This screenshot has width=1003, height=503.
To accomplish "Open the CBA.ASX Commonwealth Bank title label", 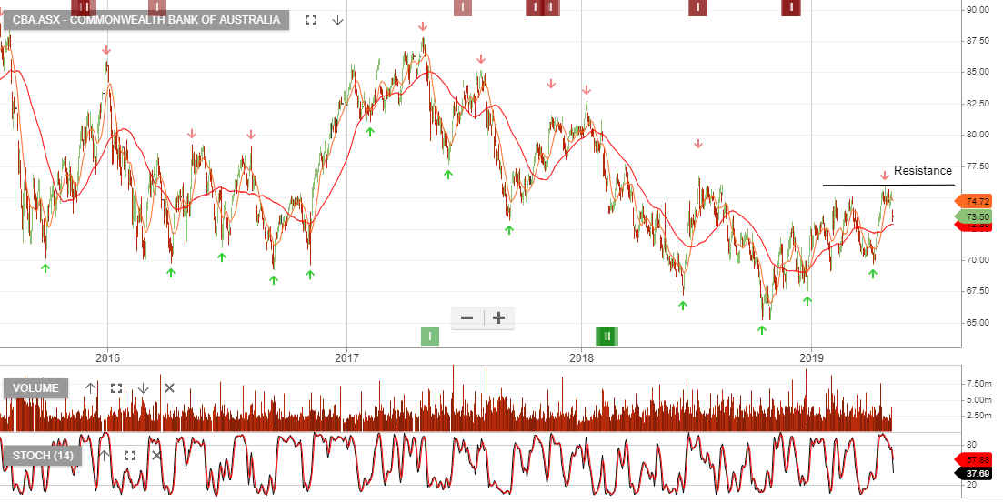I will pos(146,20).
